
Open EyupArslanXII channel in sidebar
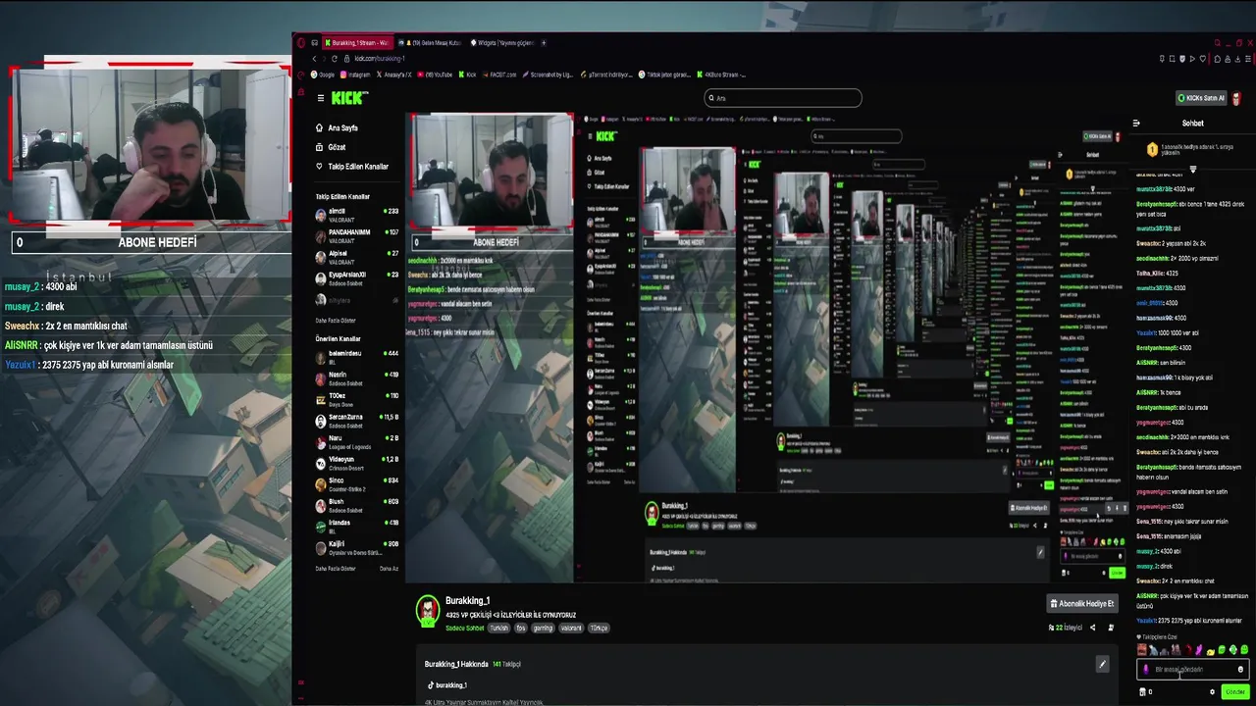tap(356, 278)
